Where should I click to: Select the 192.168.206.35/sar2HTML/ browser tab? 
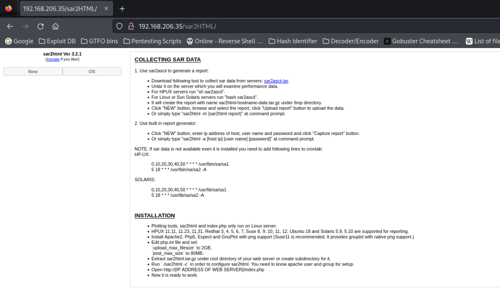(x=60, y=9)
